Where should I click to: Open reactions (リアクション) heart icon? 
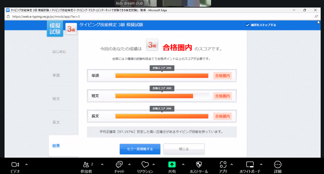coord(145,165)
